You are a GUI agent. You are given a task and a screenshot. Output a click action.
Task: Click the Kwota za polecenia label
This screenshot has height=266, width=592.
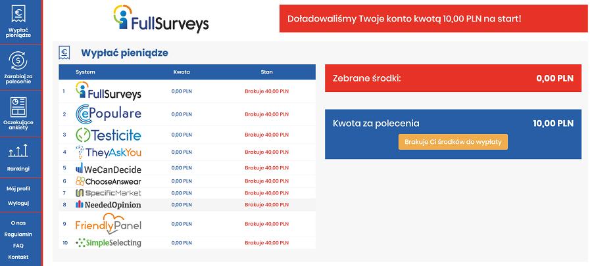click(x=376, y=123)
